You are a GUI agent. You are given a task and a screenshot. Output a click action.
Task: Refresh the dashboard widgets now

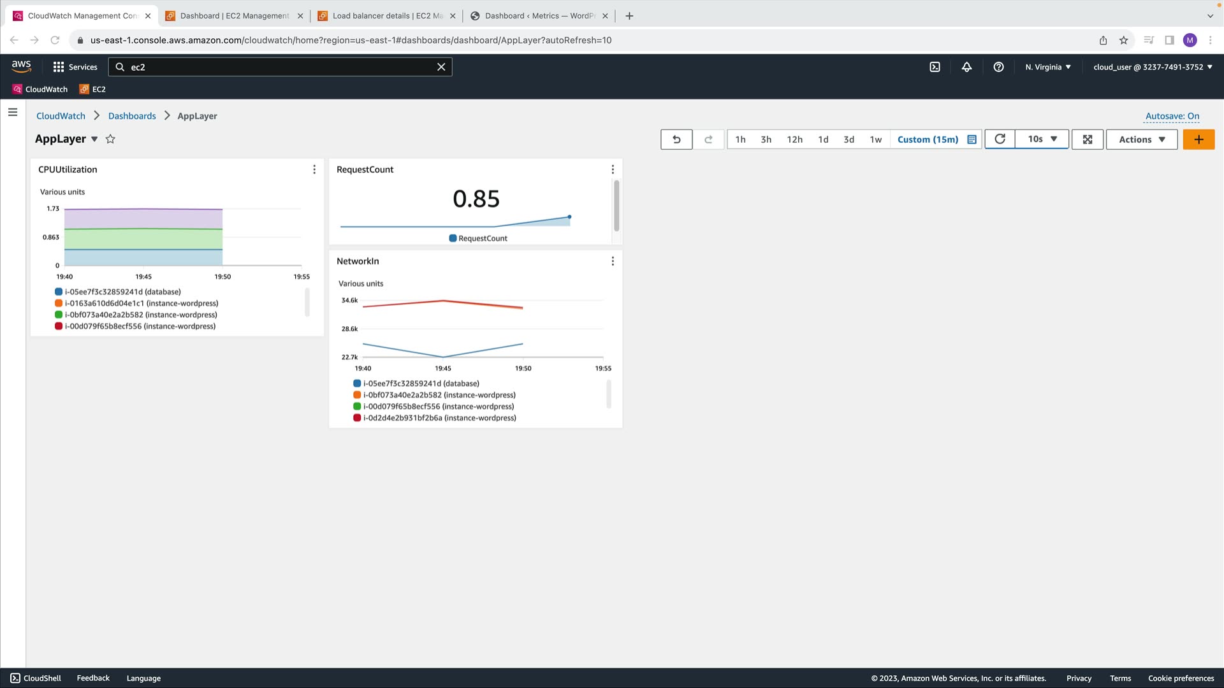tap(1000, 140)
